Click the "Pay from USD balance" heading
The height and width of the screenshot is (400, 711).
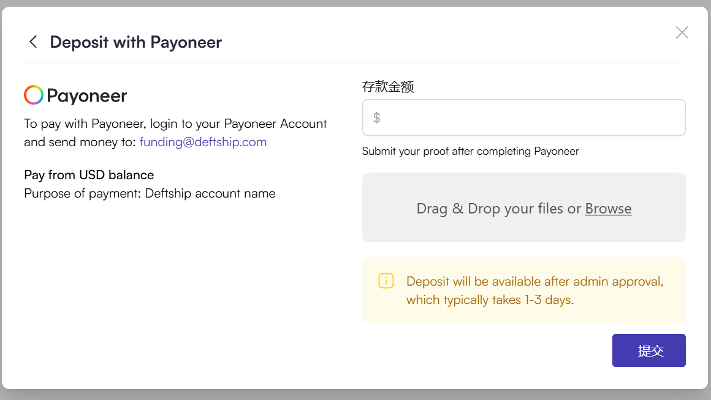coord(89,175)
